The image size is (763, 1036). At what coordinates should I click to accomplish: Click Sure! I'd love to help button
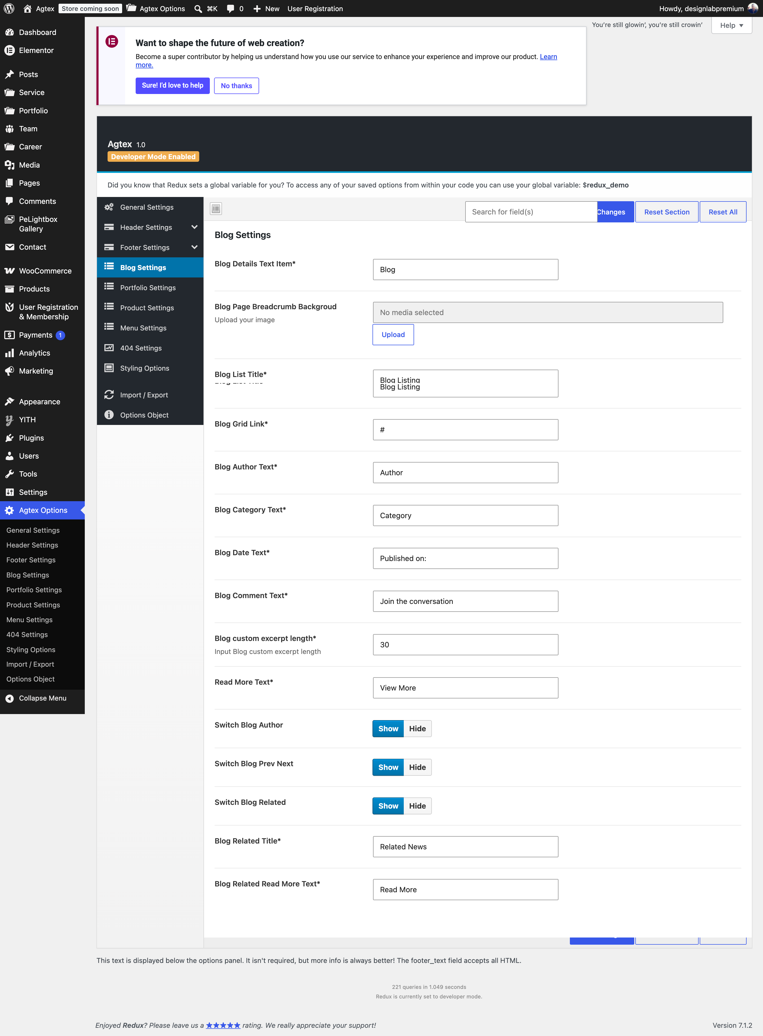coord(173,86)
